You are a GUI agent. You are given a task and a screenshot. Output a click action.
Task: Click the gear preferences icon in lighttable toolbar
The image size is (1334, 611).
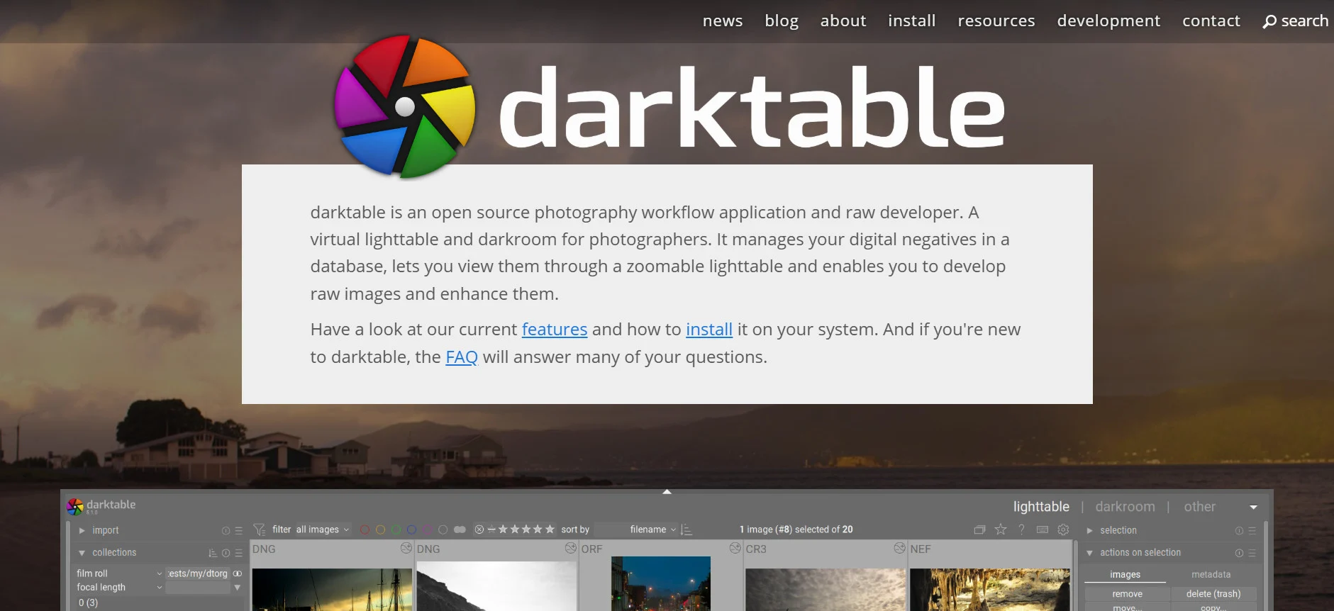(1063, 529)
